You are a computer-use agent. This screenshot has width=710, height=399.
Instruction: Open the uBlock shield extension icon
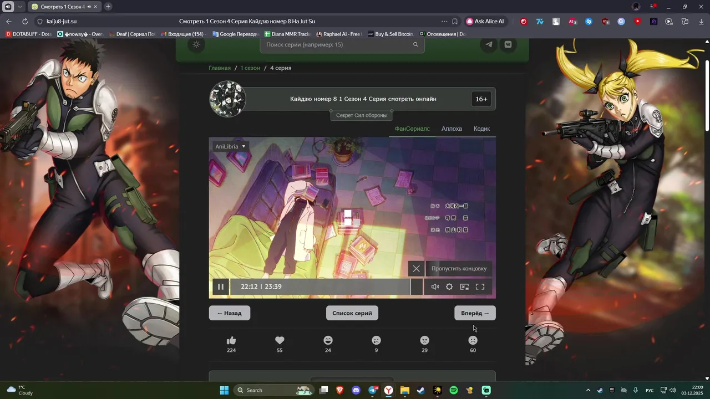(605, 21)
